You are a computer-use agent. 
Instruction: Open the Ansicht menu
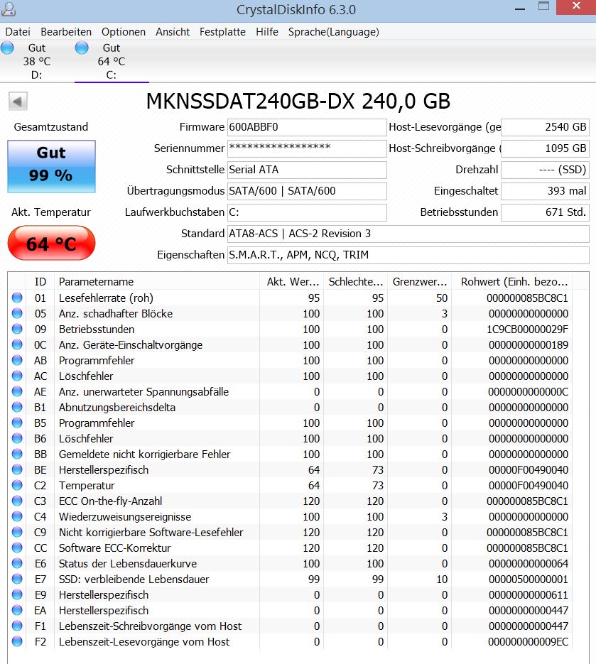click(173, 32)
